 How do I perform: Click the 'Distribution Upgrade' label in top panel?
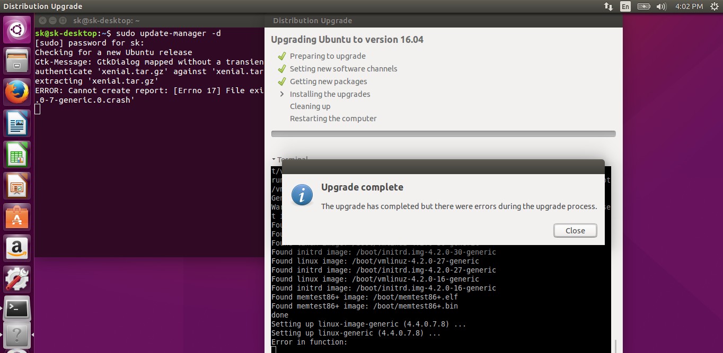click(x=43, y=6)
